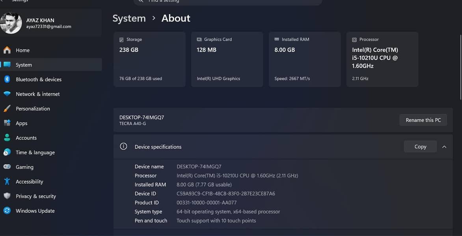Click the Accessibility figure icon

pyautogui.click(x=7, y=181)
